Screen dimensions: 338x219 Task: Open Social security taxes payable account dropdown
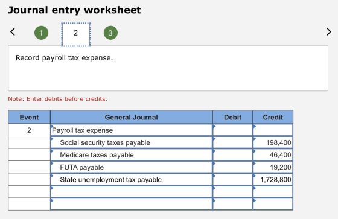(132, 142)
